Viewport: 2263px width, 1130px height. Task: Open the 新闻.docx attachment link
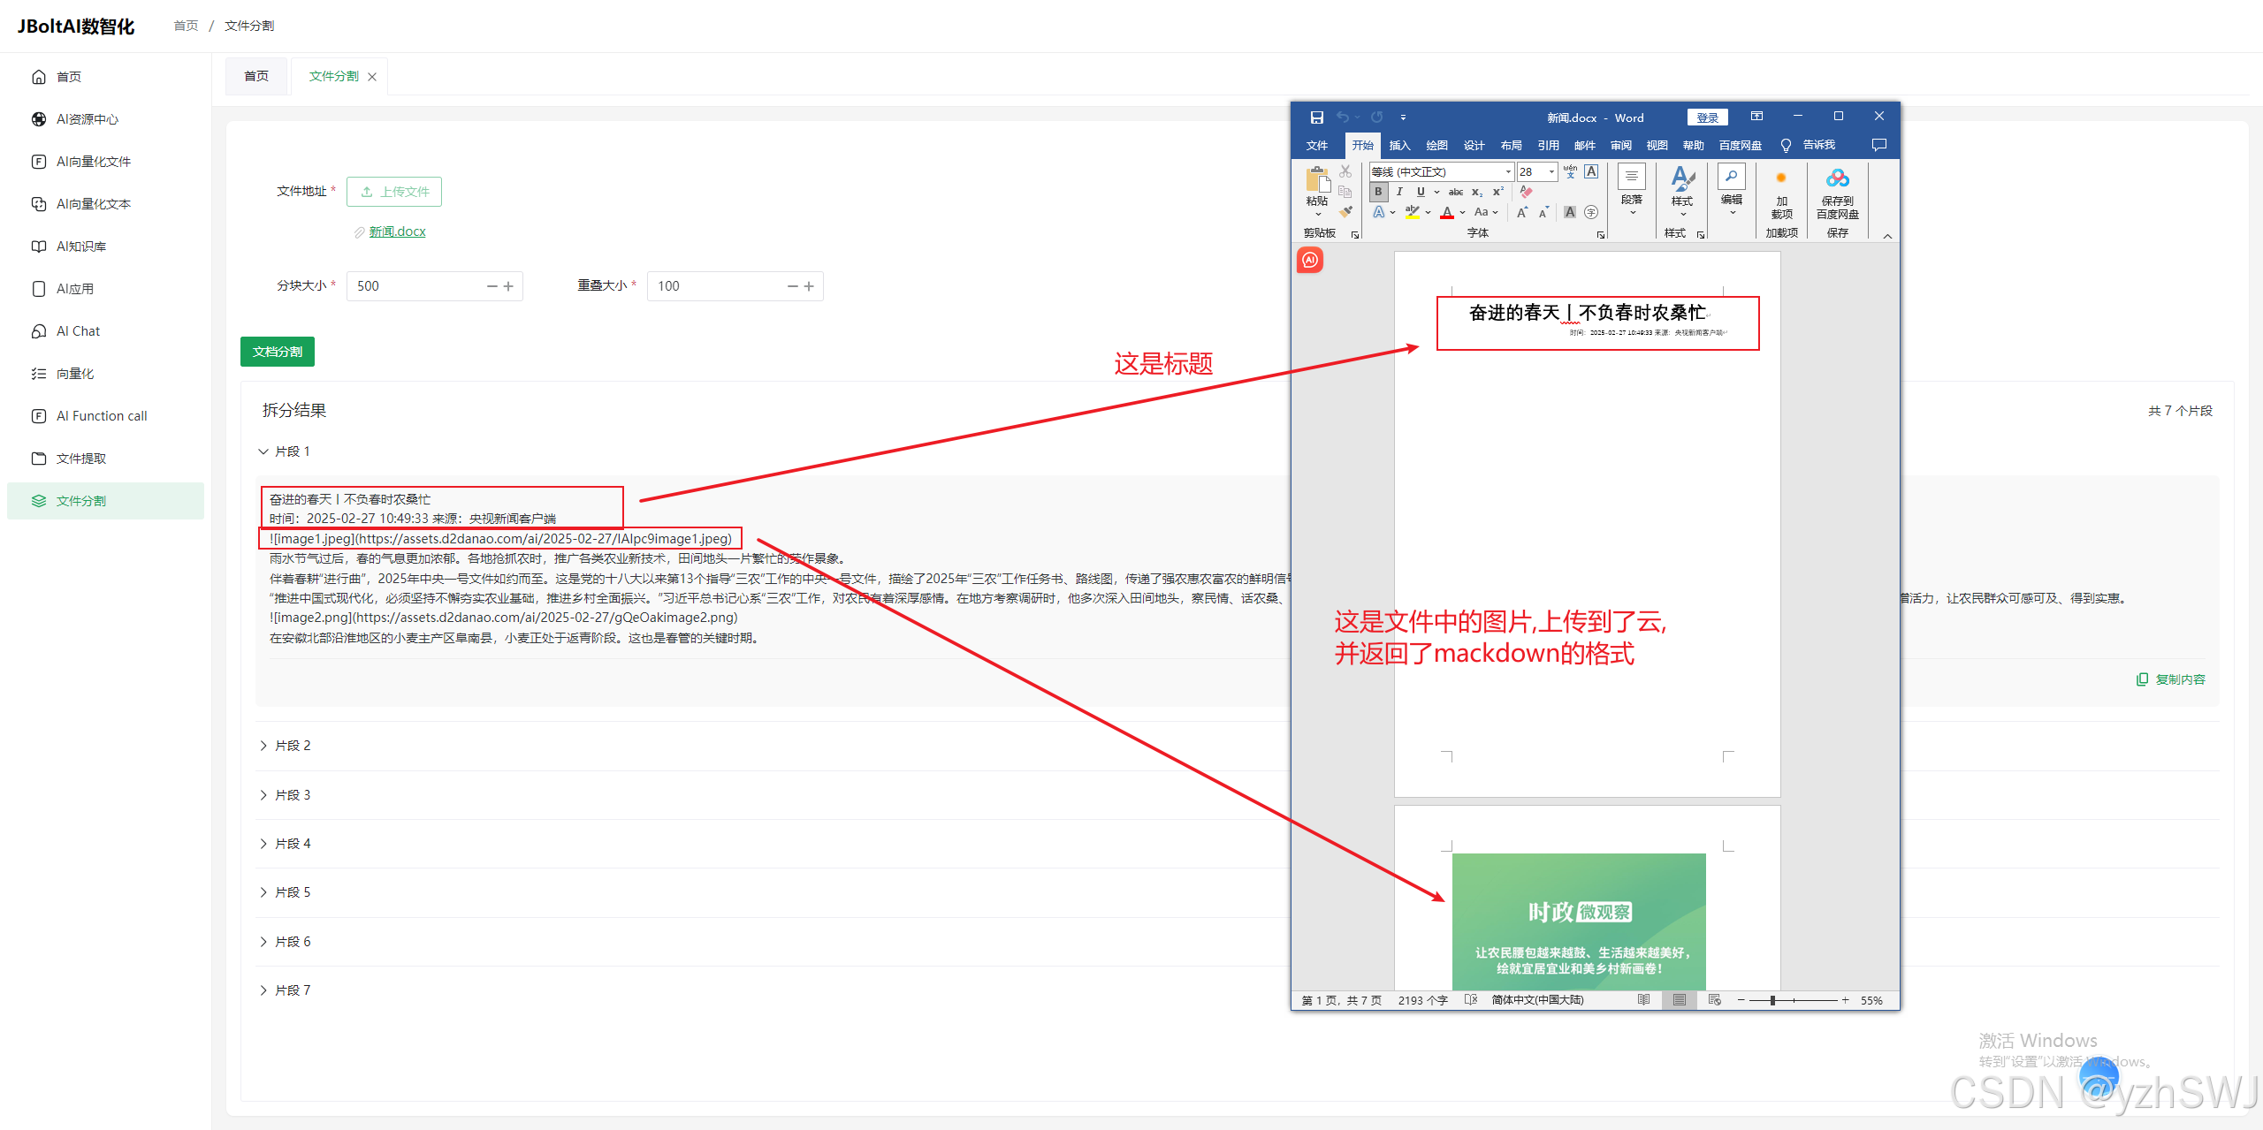pos(398,231)
